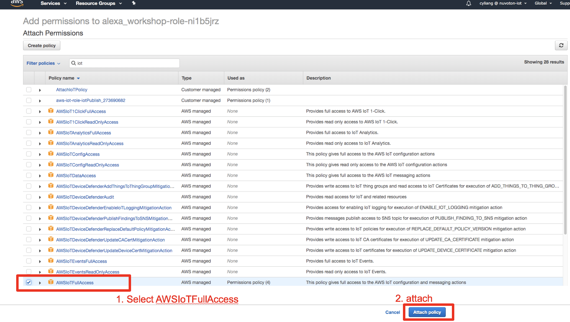Open the Services menu

[53, 3]
